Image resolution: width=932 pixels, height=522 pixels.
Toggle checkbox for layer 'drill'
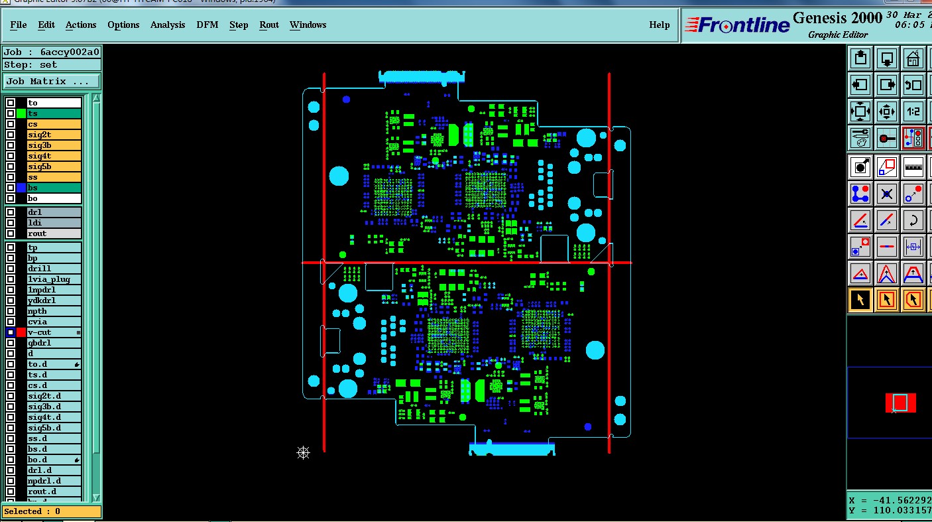click(x=11, y=269)
